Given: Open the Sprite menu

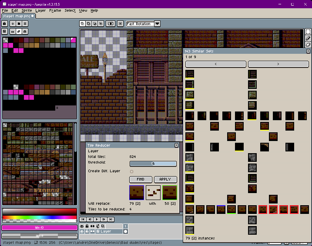Looking at the screenshot, I should coord(27,10).
